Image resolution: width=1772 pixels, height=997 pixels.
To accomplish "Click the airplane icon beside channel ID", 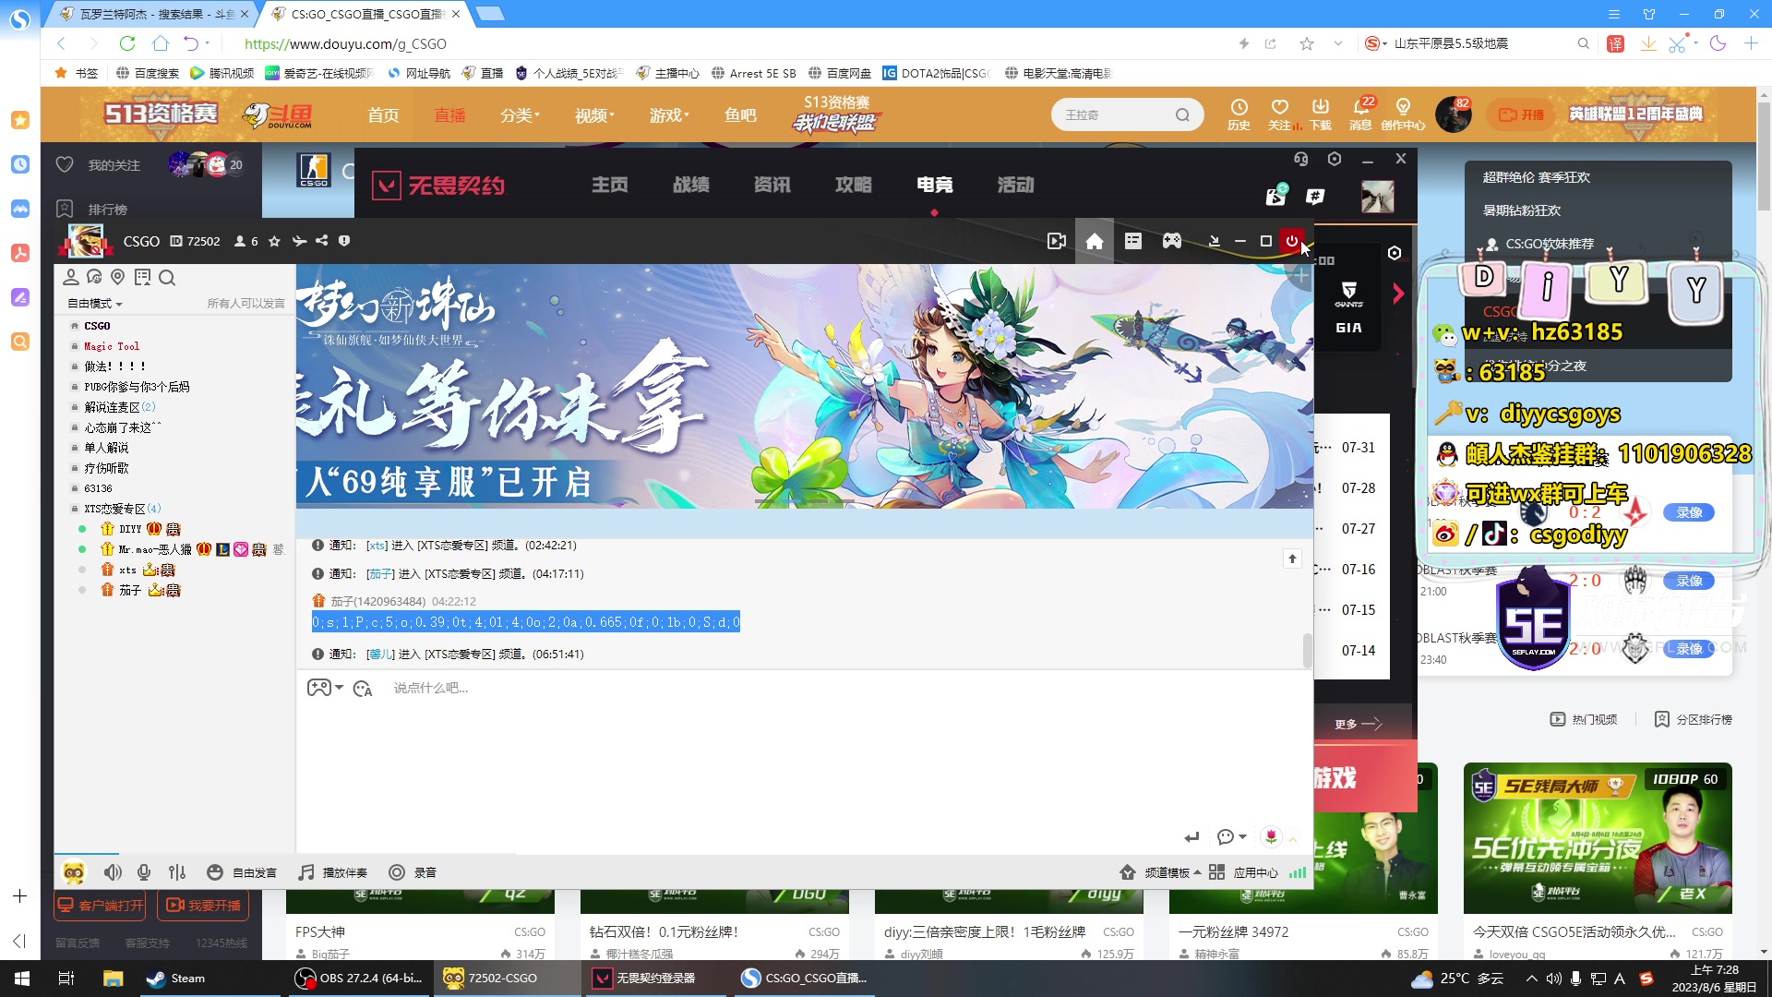I will [299, 241].
